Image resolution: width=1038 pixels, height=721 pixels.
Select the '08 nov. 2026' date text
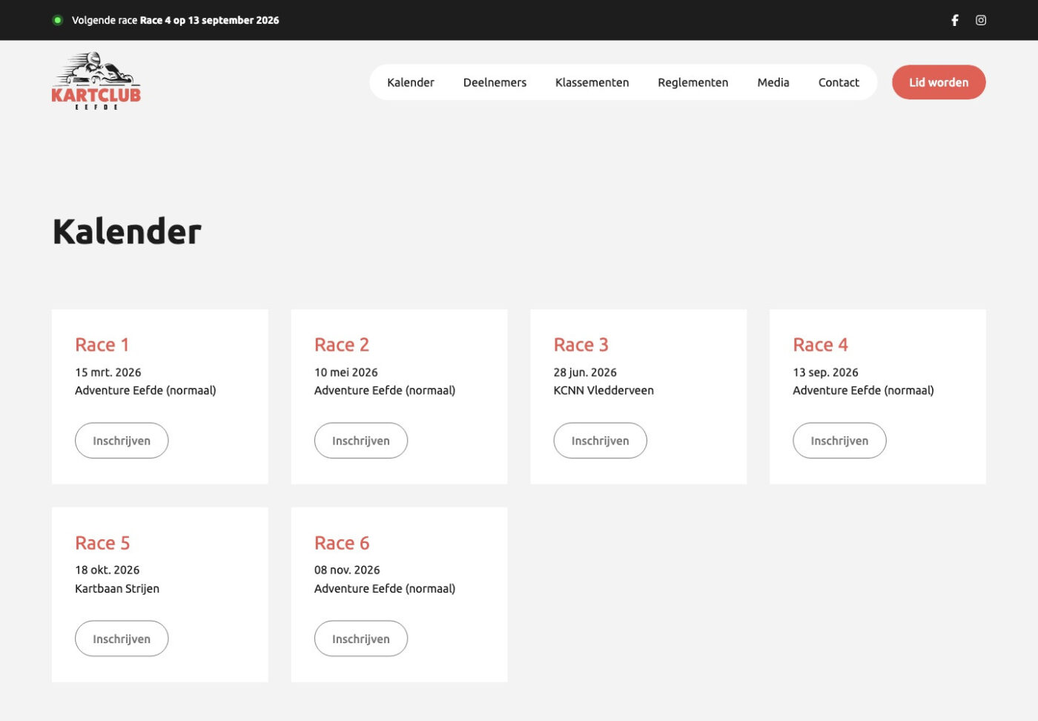(347, 570)
